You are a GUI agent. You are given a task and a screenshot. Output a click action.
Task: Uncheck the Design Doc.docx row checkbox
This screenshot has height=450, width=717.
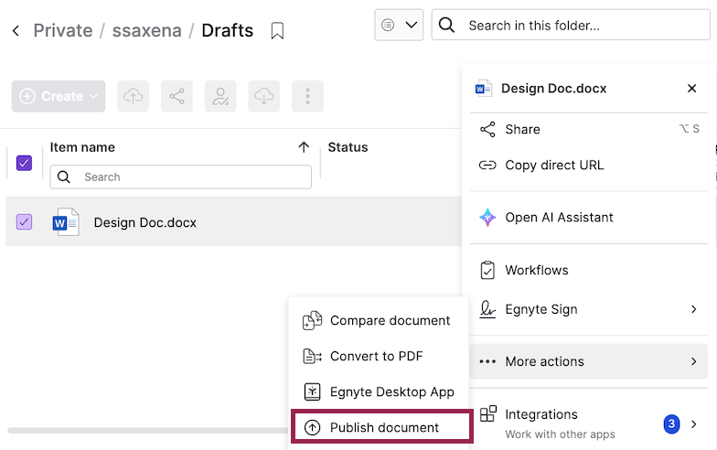coord(25,221)
